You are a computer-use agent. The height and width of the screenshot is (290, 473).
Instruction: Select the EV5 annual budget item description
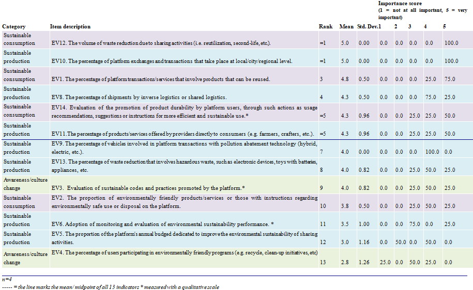(184, 238)
